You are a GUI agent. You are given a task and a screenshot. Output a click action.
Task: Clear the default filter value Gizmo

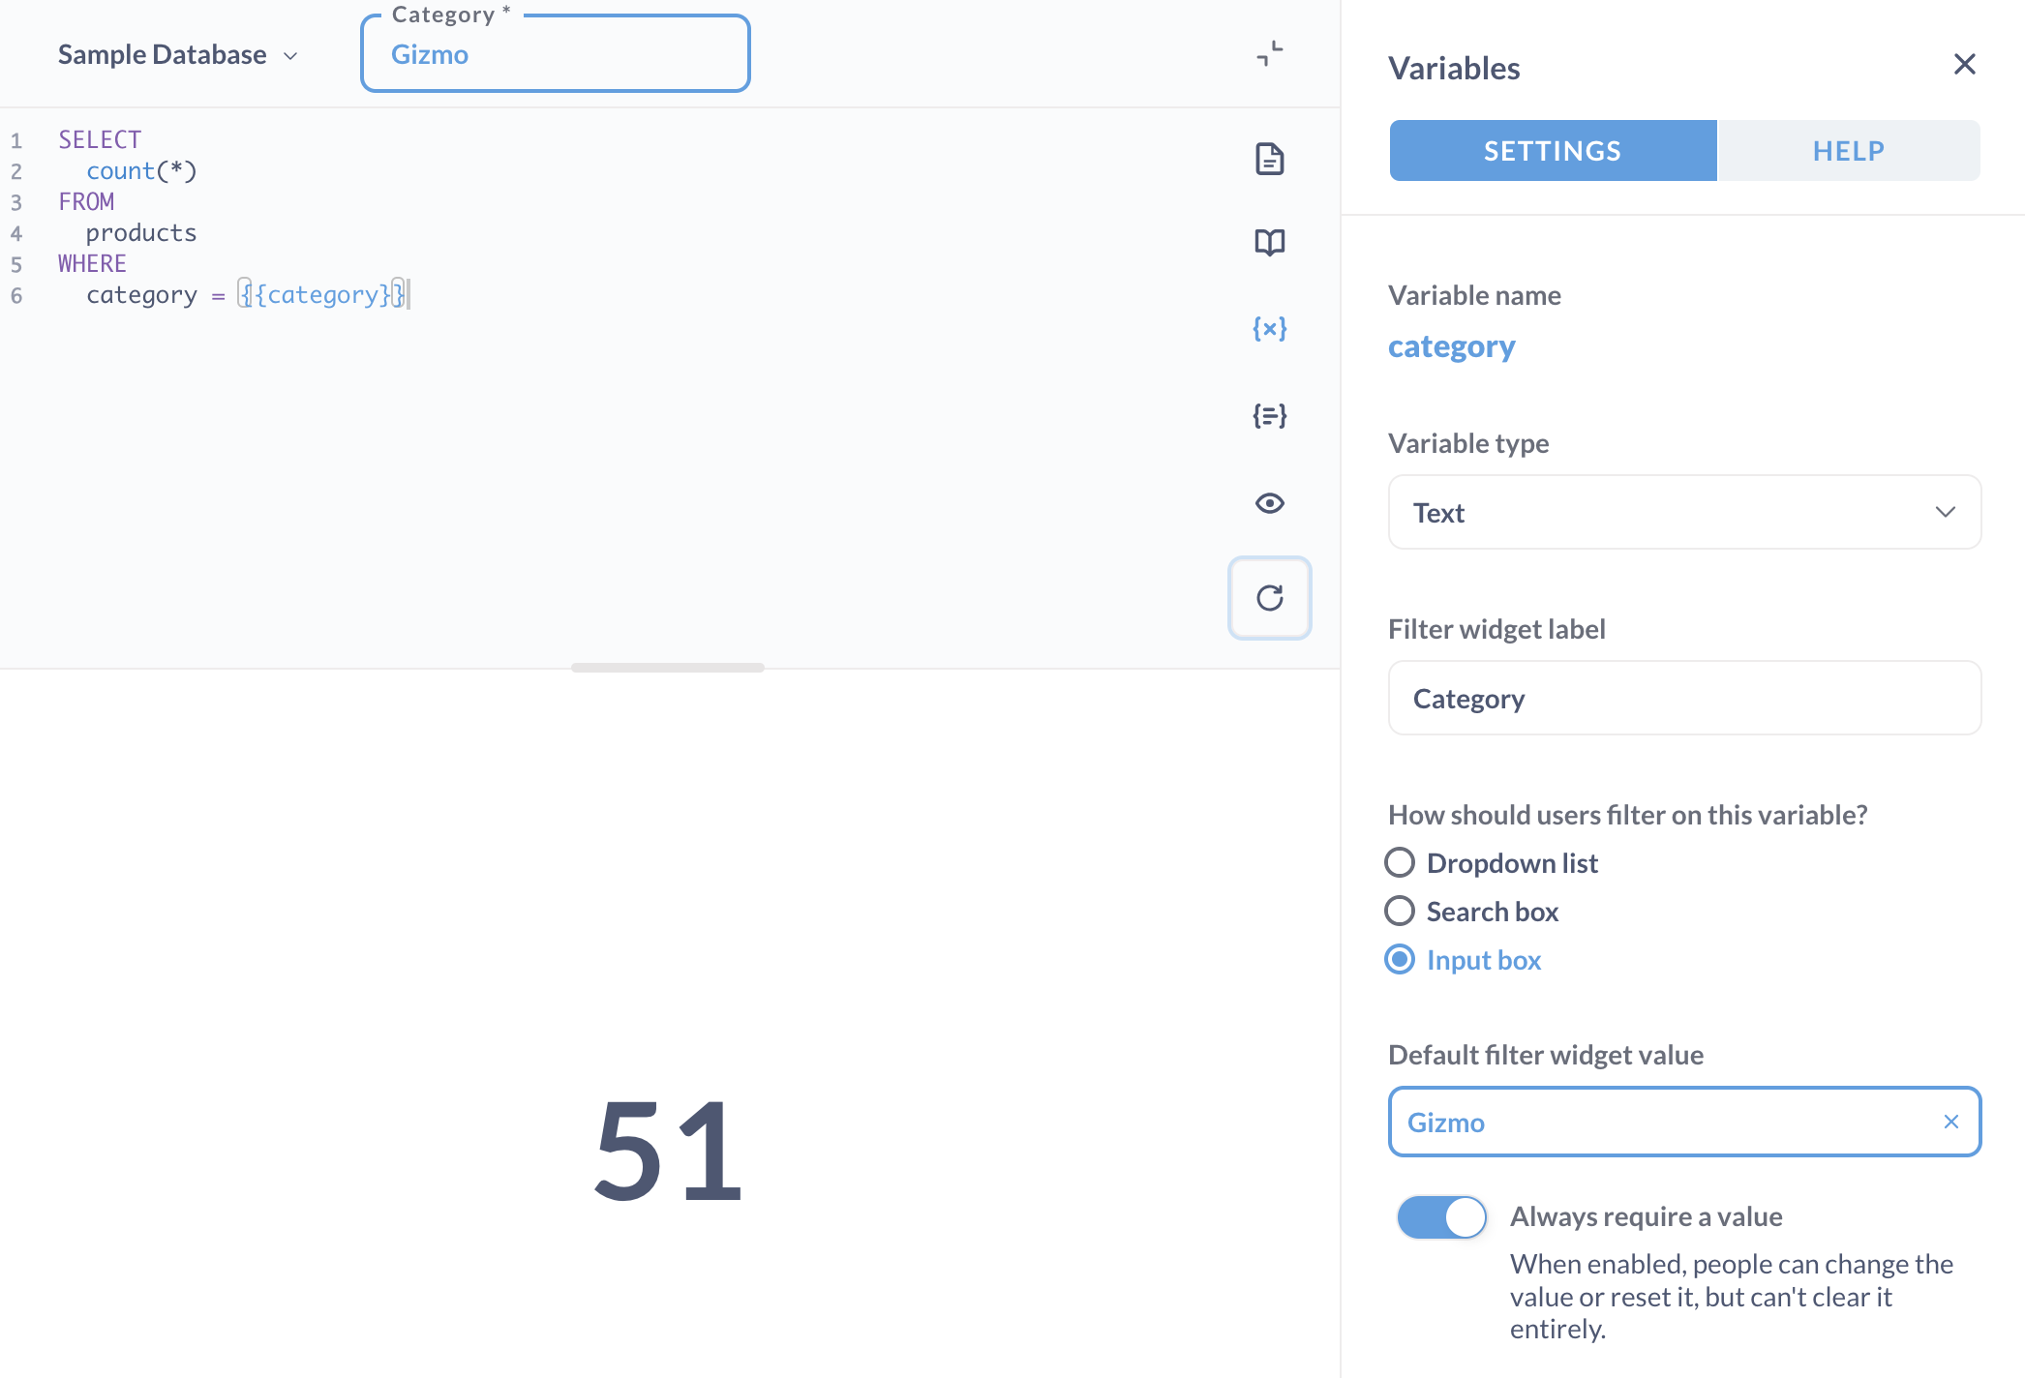(x=1949, y=1122)
